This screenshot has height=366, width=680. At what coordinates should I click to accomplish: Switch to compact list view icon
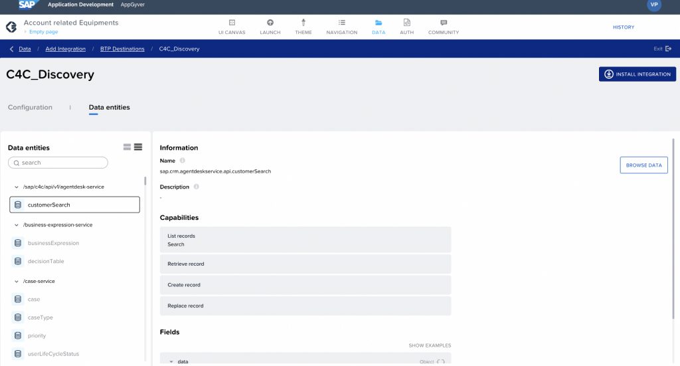point(138,147)
